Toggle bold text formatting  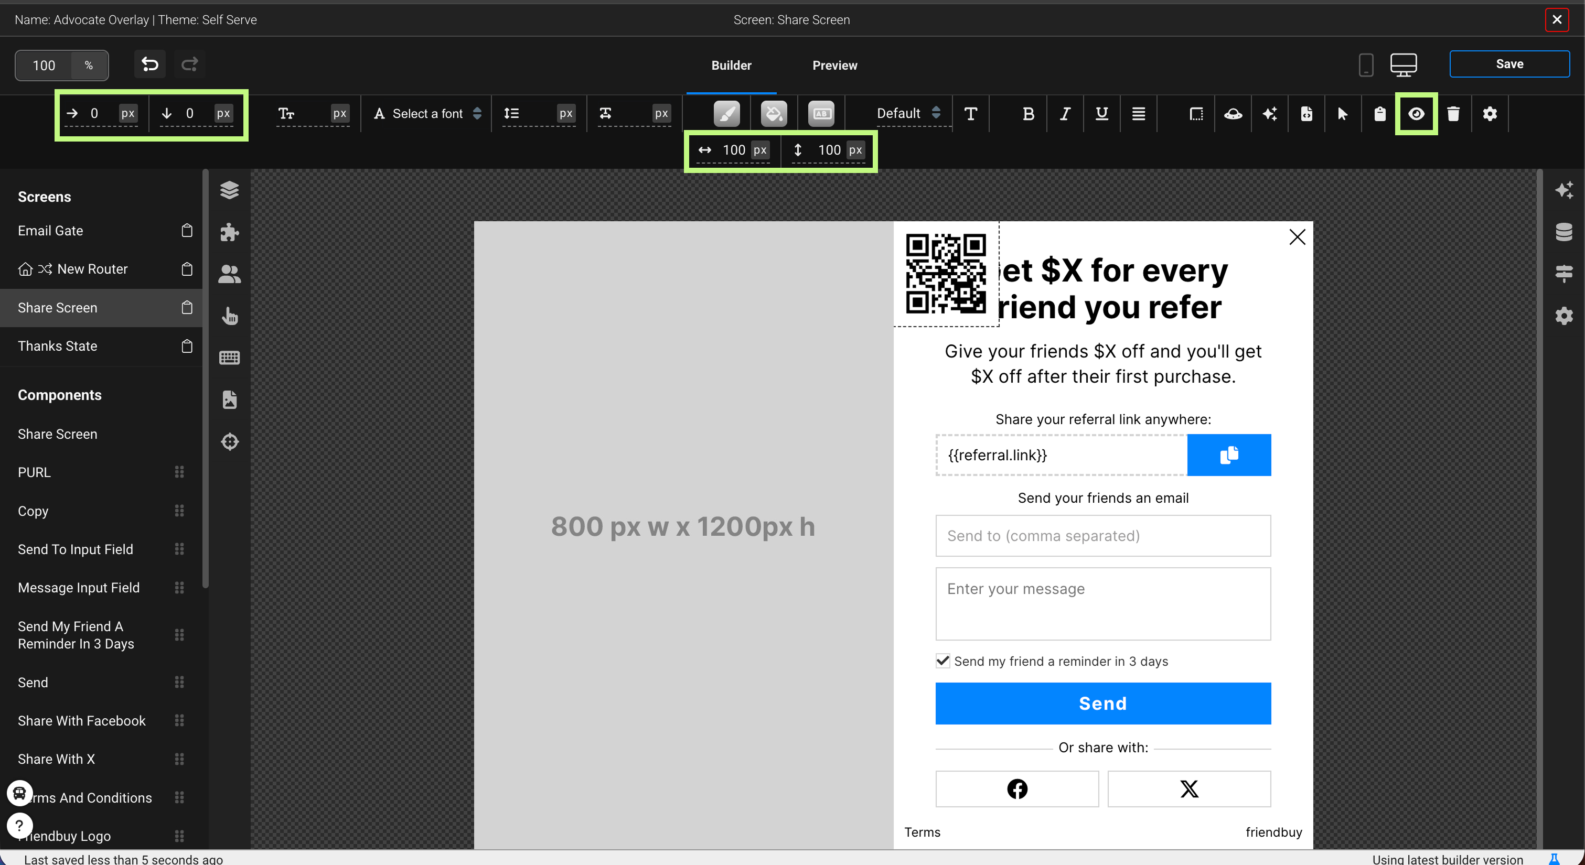[1027, 114]
